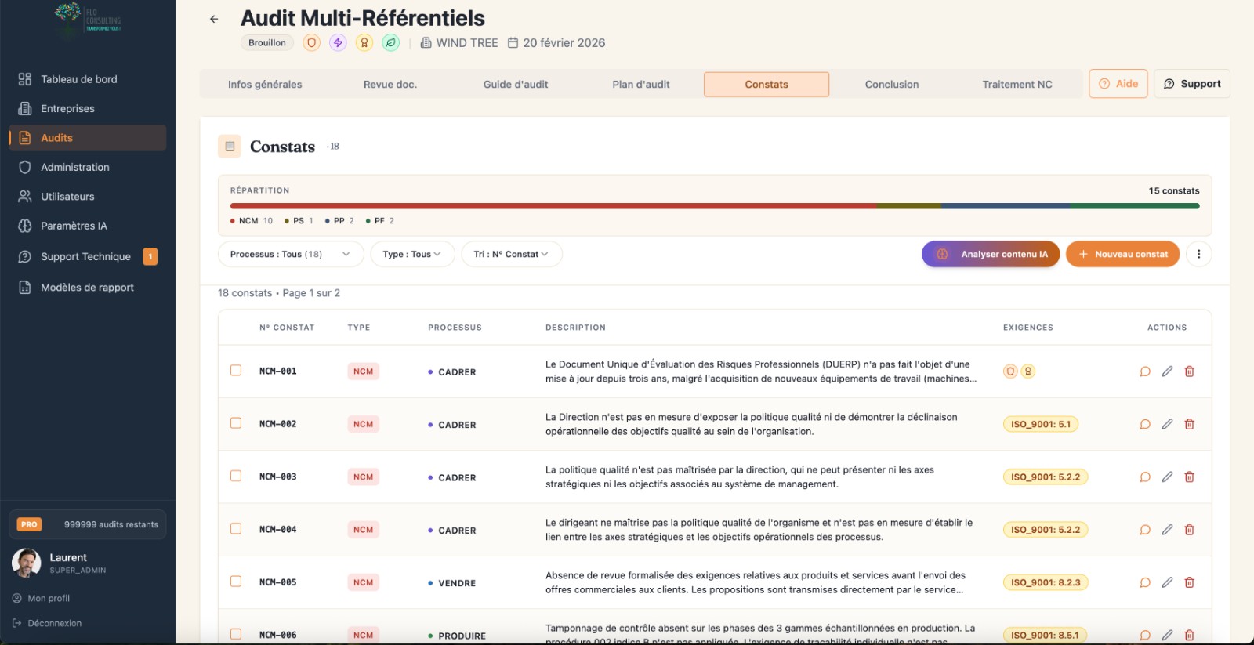Click the yellow certificate badge under the title
The height and width of the screenshot is (645, 1254).
click(364, 43)
